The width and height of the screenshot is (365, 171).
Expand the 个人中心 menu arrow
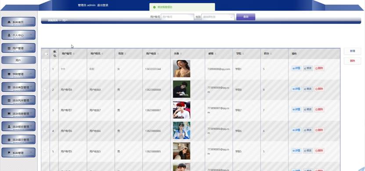pyautogui.click(x=31, y=35)
